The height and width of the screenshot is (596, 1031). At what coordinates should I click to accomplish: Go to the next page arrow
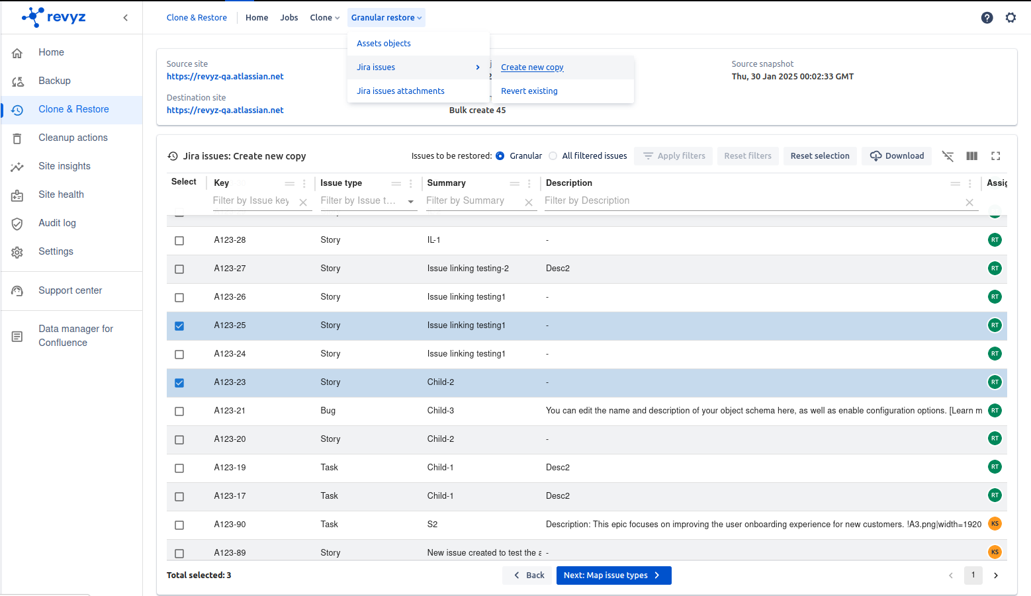pyautogui.click(x=995, y=575)
